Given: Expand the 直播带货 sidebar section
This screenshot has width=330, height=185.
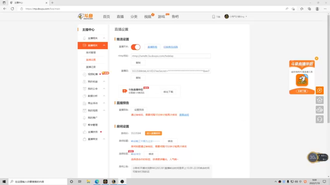Looking at the screenshot, I should [x=104, y=139].
